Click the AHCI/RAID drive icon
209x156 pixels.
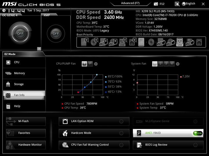coord(139,133)
